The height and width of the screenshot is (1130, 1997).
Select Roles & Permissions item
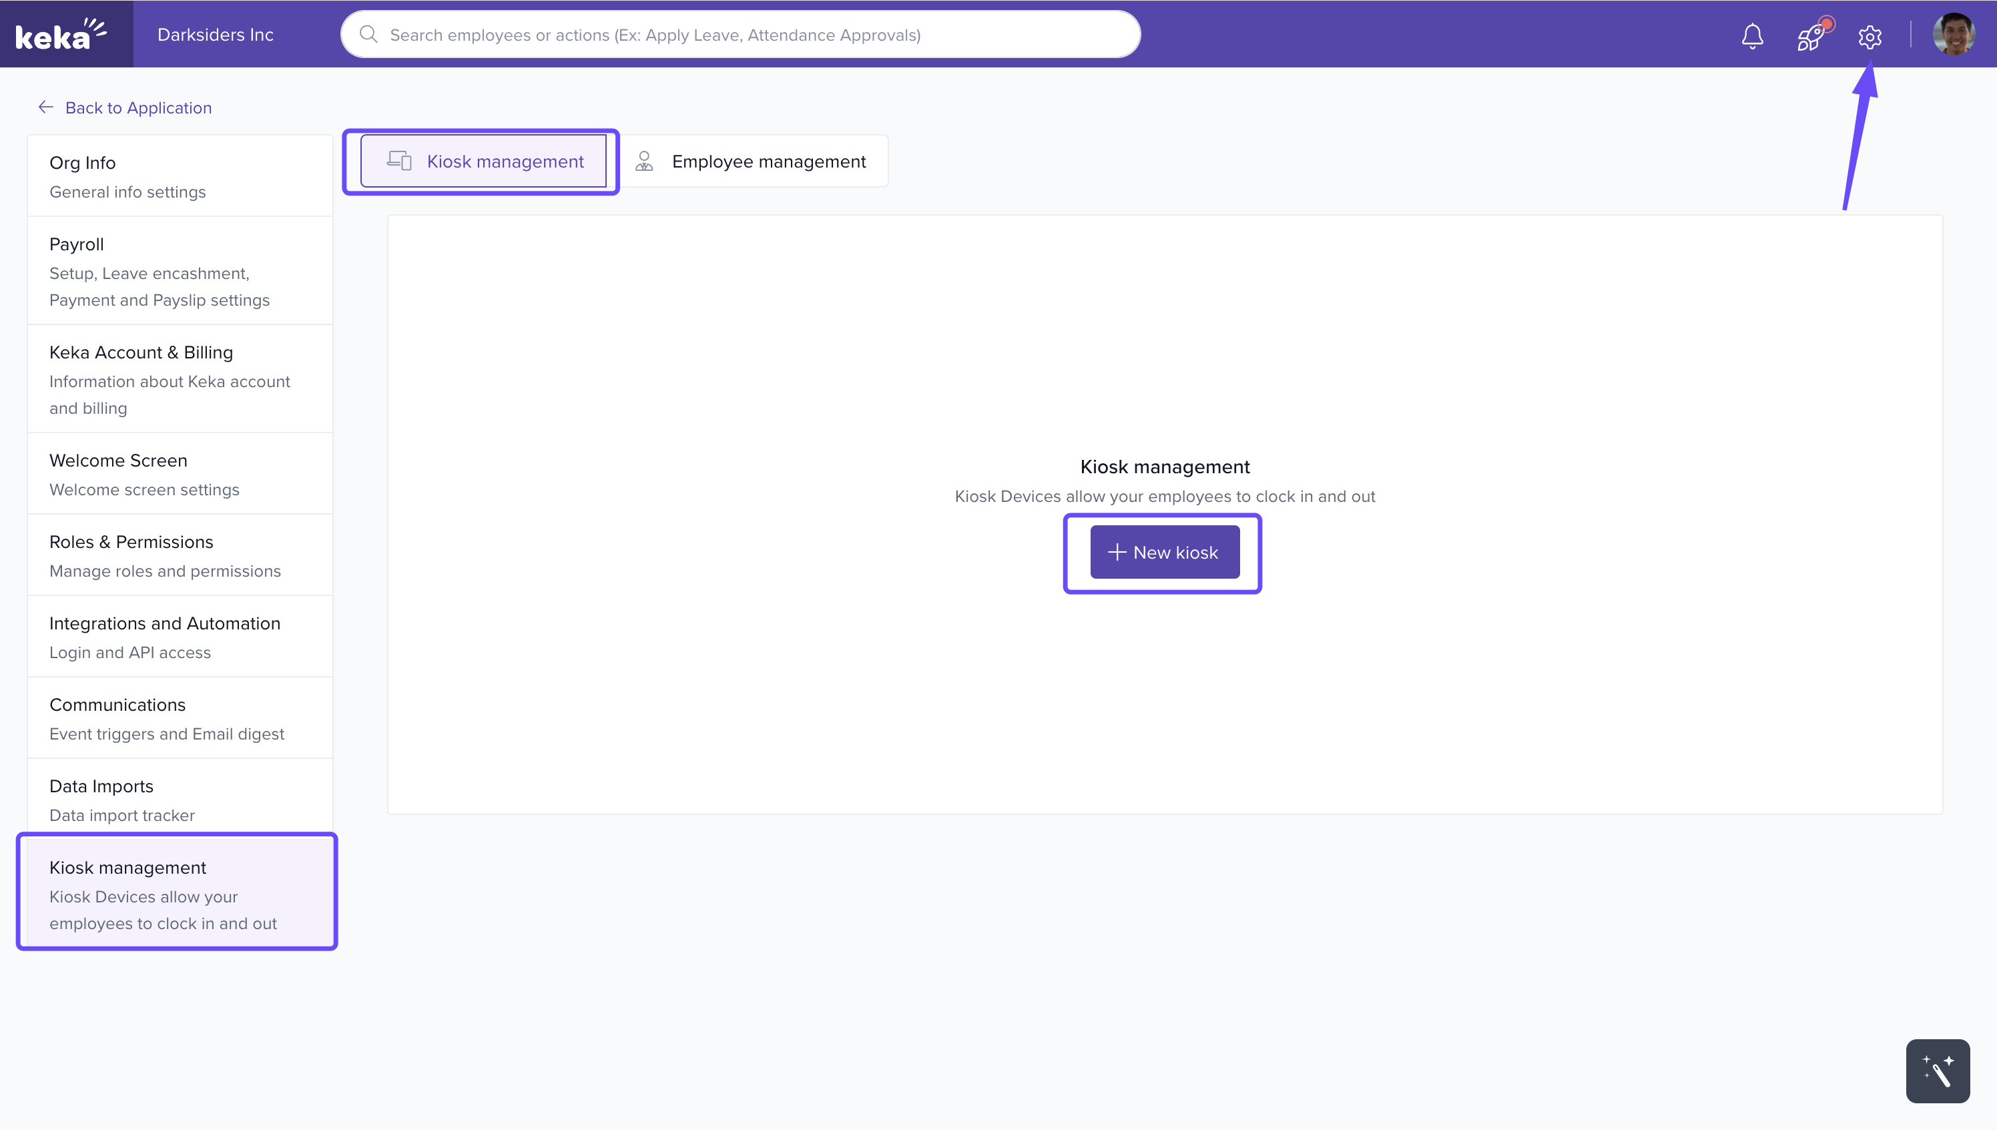(180, 555)
